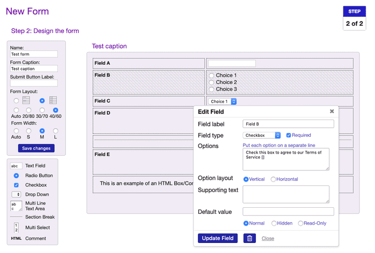This screenshot has width=375, height=253.
Task: Click the Options text area
Action: pyautogui.click(x=286, y=159)
